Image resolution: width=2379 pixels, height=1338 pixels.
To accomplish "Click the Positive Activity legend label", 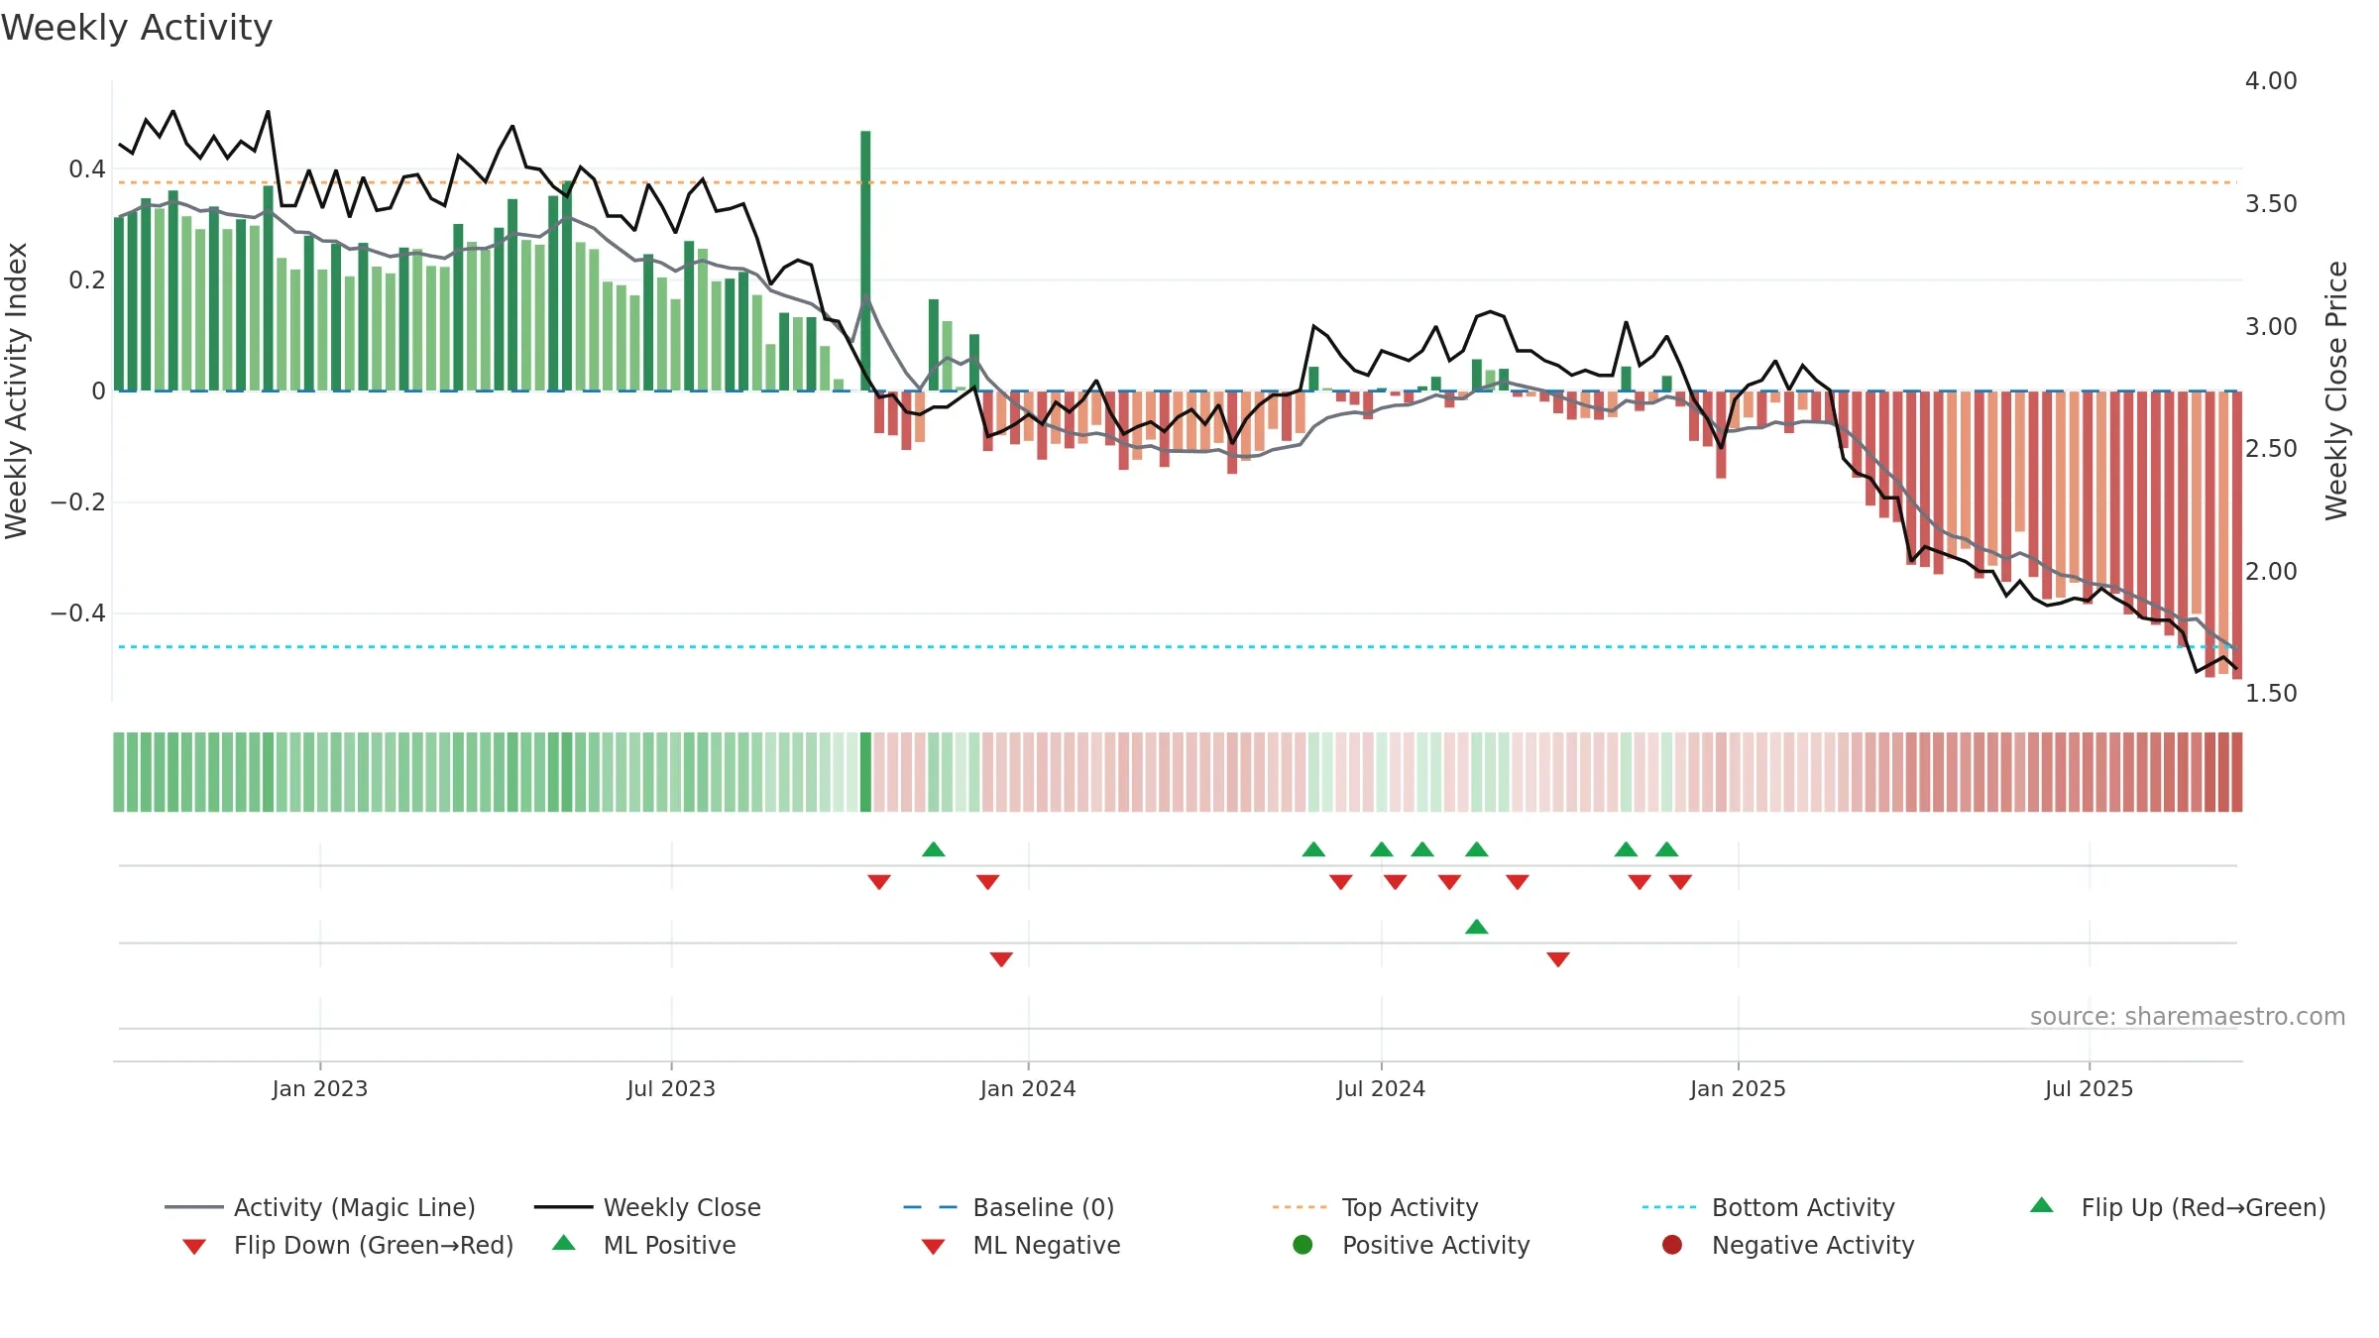I will pos(1436,1245).
